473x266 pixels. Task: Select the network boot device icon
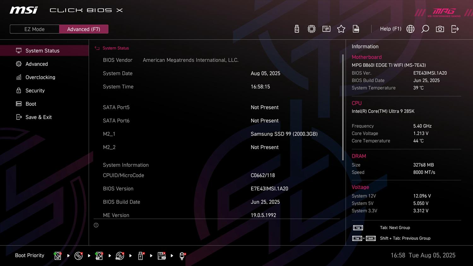coord(182,256)
